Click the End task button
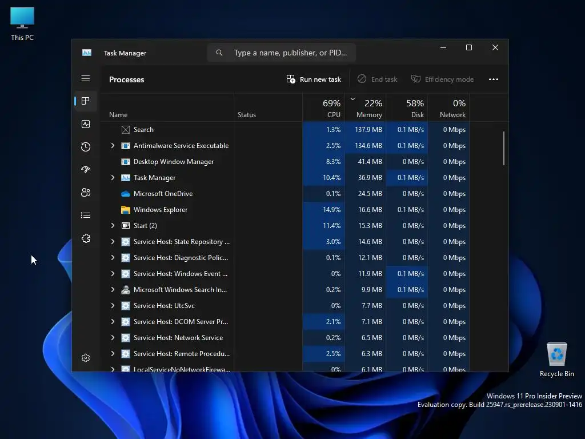 pos(377,79)
